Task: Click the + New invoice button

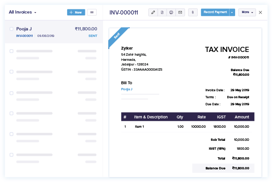Action: pos(76,12)
